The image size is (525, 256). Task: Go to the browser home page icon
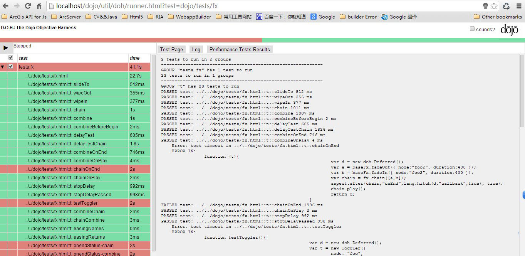(39, 6)
